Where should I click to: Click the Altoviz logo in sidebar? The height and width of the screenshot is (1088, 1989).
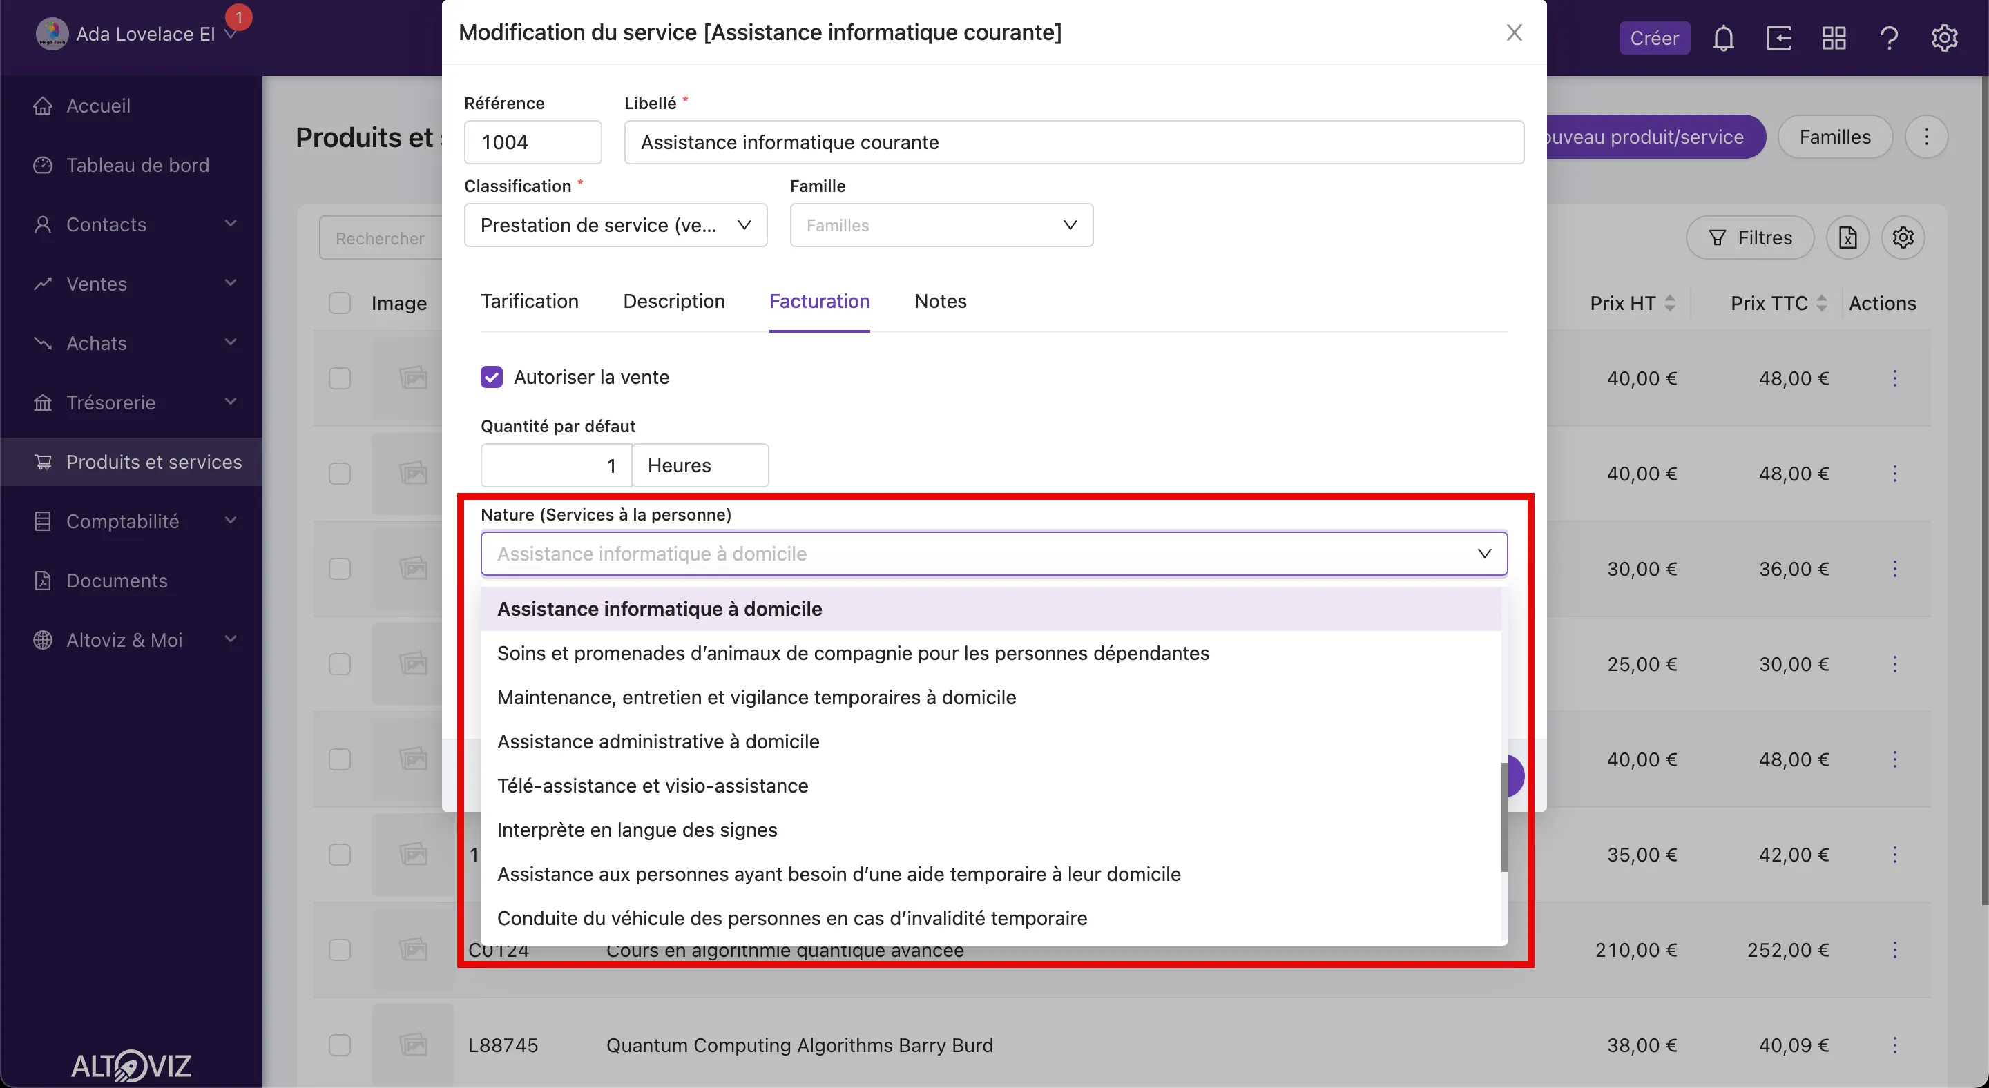(x=131, y=1066)
